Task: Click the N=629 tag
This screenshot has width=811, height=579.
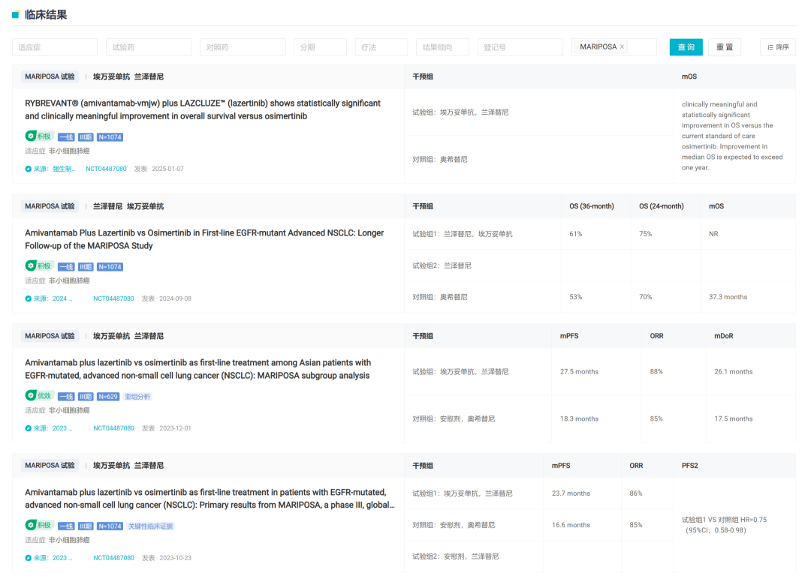Action: [x=108, y=397]
